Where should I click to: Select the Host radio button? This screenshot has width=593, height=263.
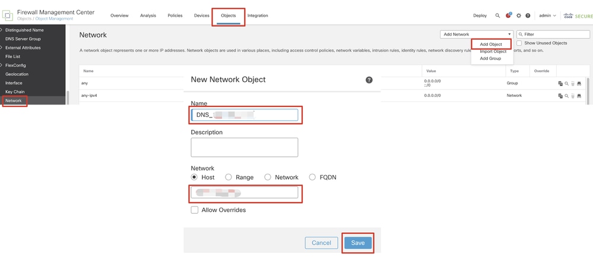click(194, 177)
